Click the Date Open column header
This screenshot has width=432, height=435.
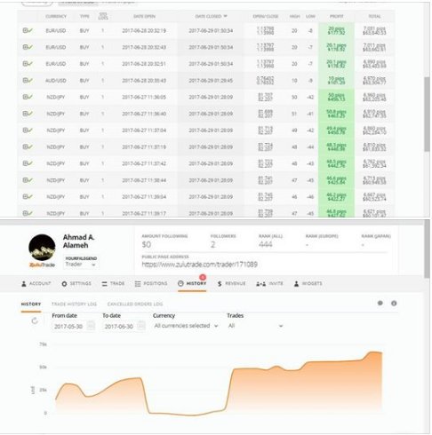click(144, 16)
